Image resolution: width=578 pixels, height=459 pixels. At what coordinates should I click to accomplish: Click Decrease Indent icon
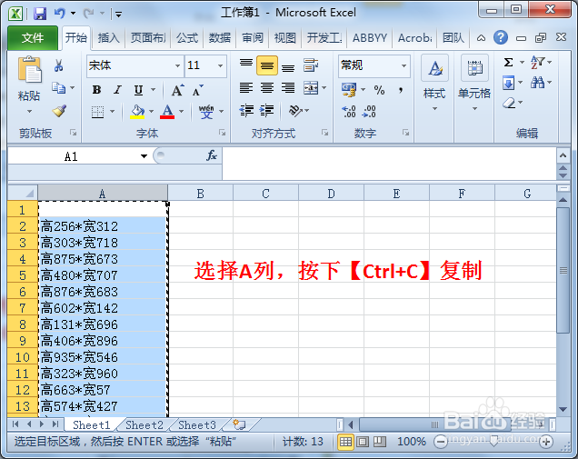point(246,110)
